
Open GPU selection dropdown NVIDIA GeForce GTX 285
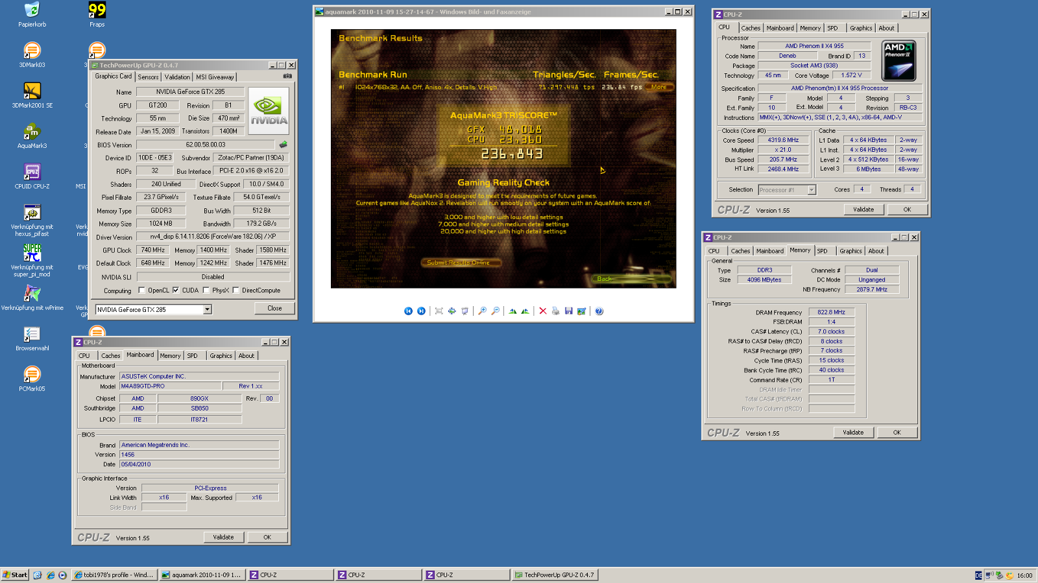[x=208, y=310]
